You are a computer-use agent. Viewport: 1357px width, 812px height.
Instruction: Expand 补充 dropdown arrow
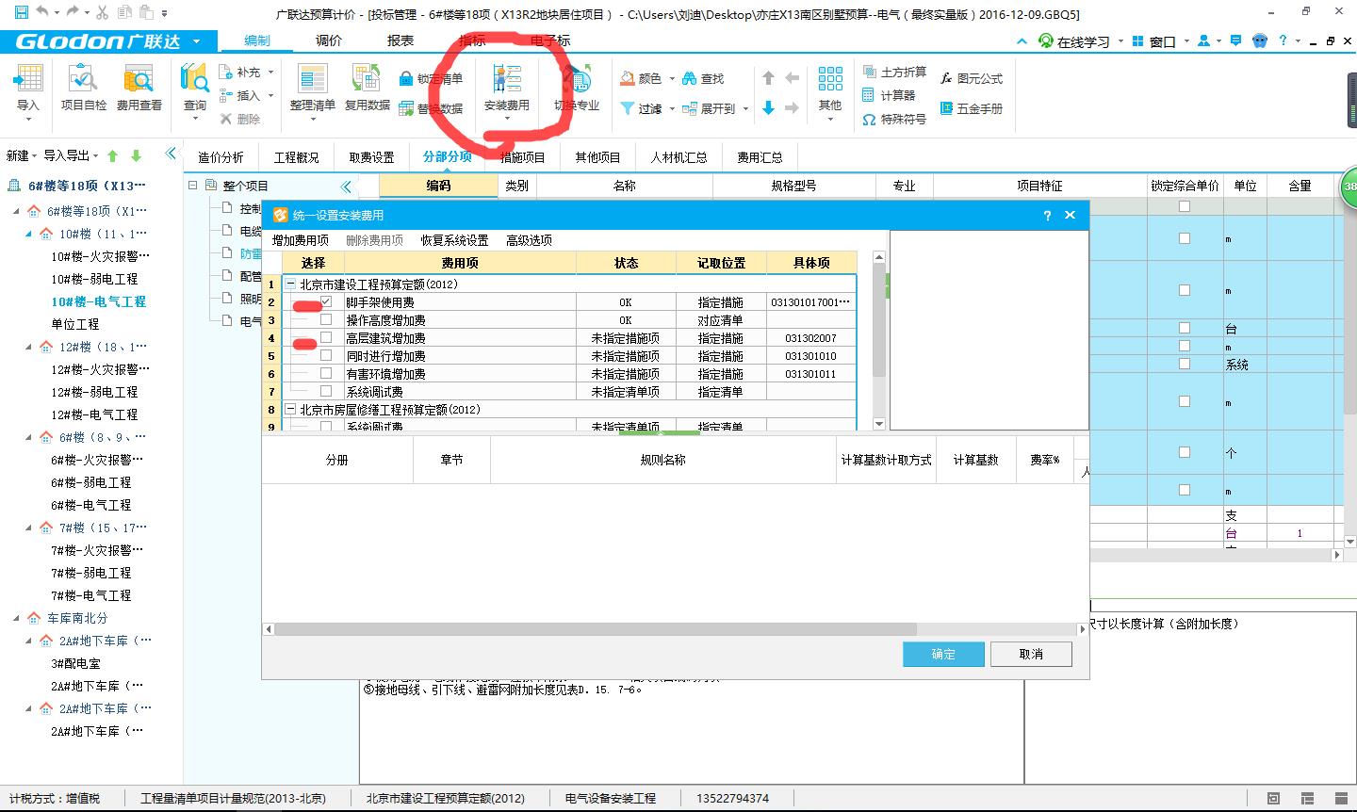tap(270, 73)
